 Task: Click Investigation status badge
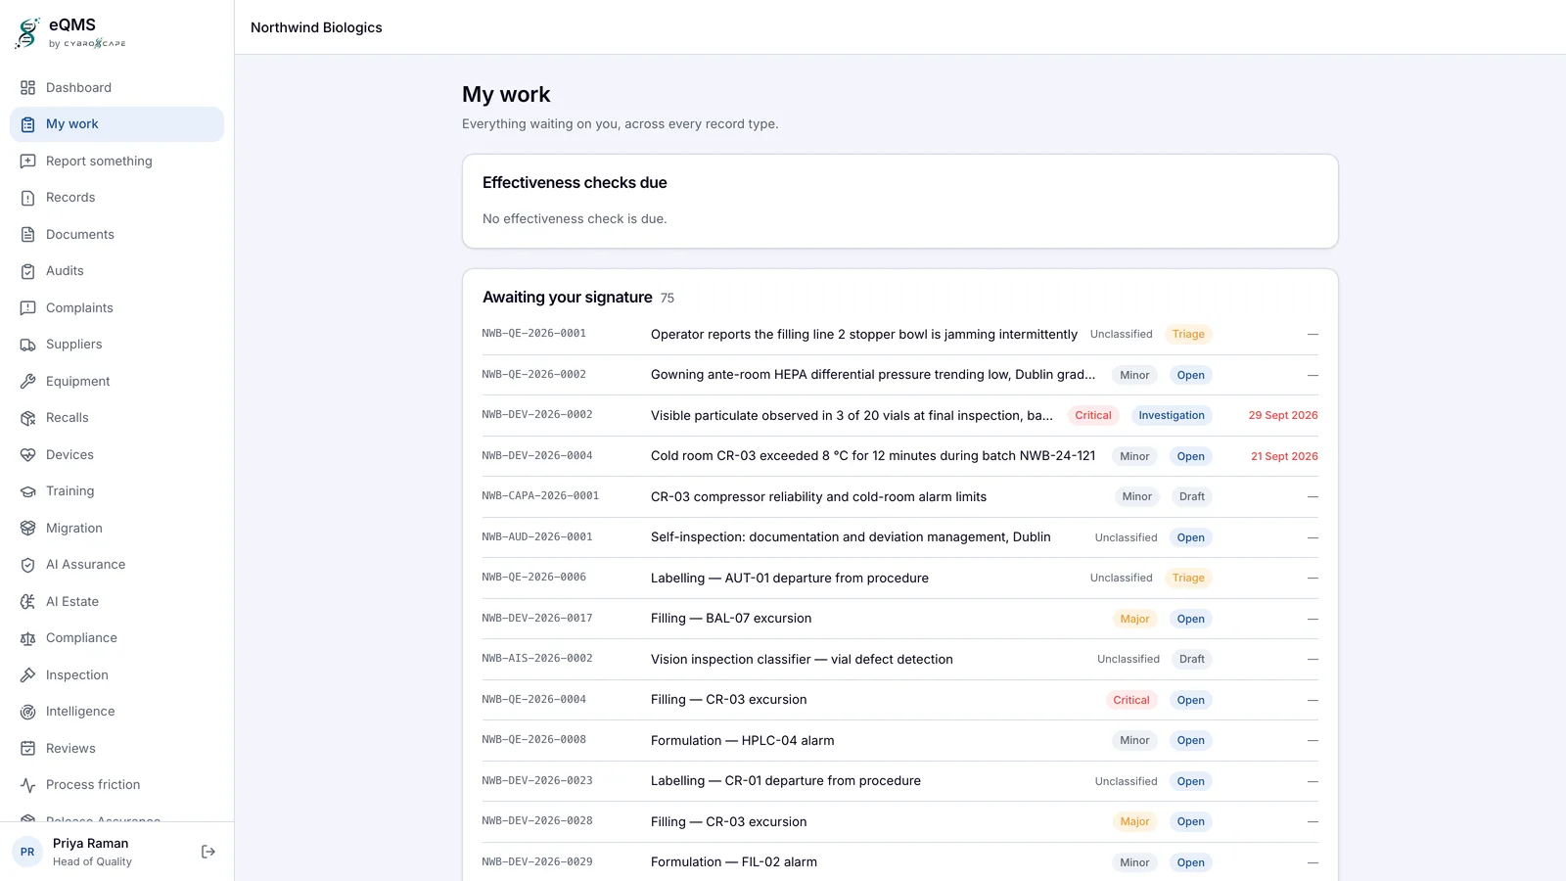click(1172, 415)
